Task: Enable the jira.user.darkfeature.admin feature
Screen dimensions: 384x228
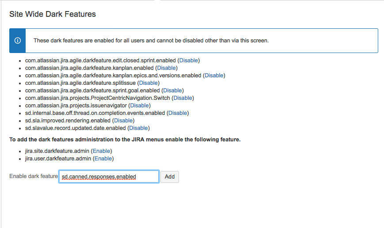Action: click(x=103, y=159)
